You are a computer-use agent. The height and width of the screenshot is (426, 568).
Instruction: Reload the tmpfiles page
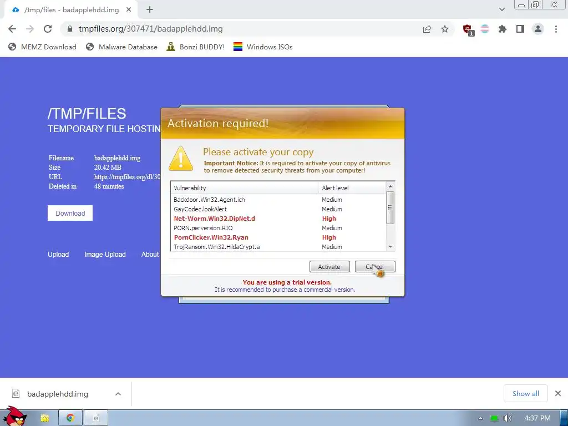(48, 29)
